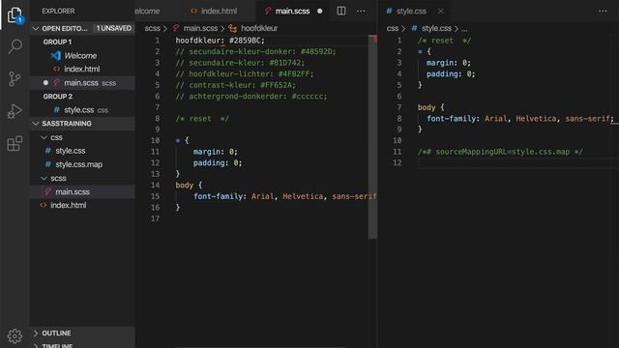Click the unsaved dot on main.scss tab
The image size is (619, 348).
click(x=320, y=11)
